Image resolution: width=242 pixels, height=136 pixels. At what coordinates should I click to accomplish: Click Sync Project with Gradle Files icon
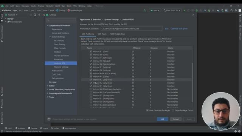tap(218, 11)
